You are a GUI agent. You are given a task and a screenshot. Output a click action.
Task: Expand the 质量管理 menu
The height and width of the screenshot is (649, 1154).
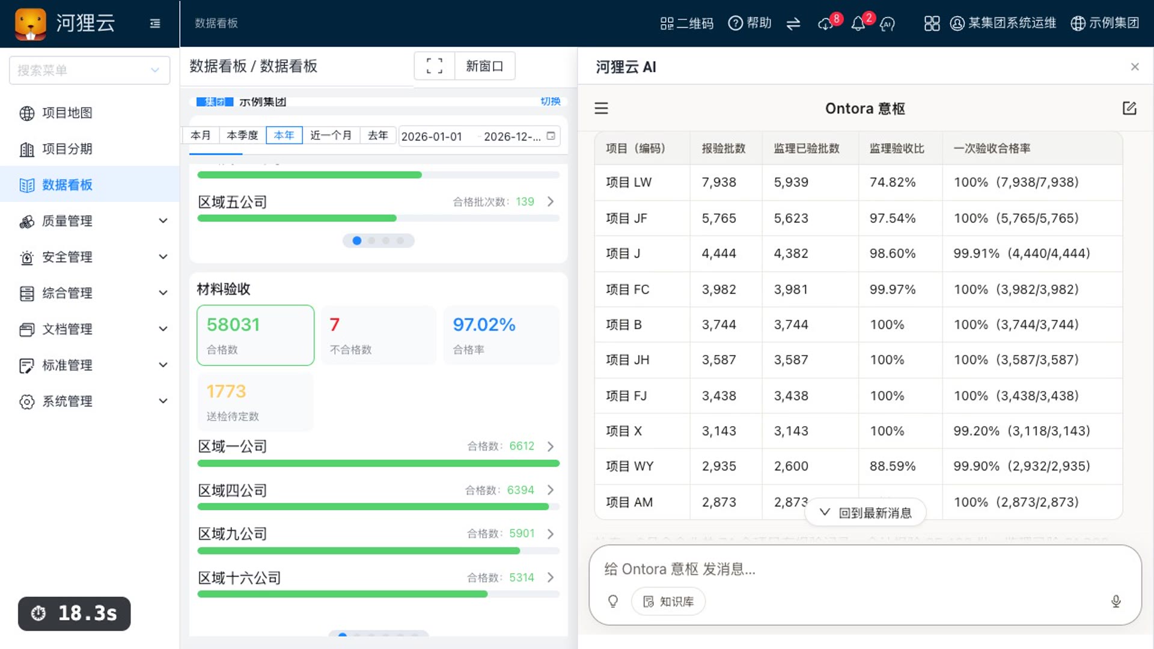click(90, 221)
